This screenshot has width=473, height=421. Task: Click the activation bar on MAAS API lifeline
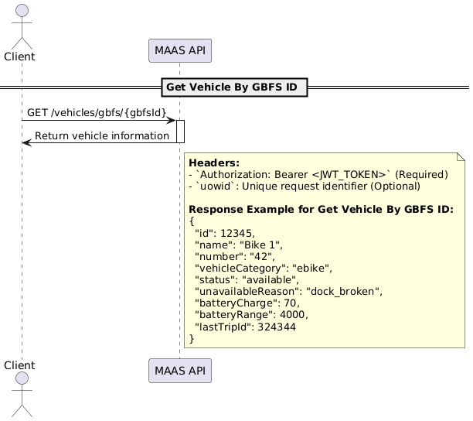[x=180, y=132]
